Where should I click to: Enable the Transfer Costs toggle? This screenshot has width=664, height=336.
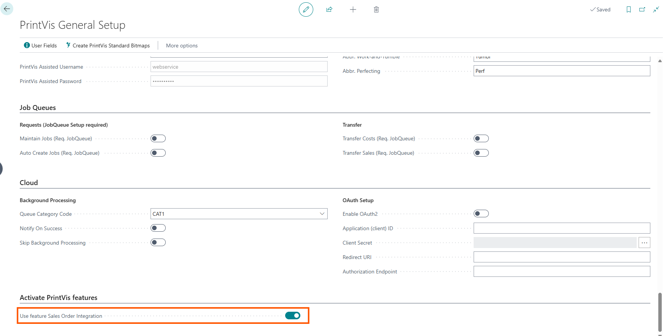pos(481,138)
